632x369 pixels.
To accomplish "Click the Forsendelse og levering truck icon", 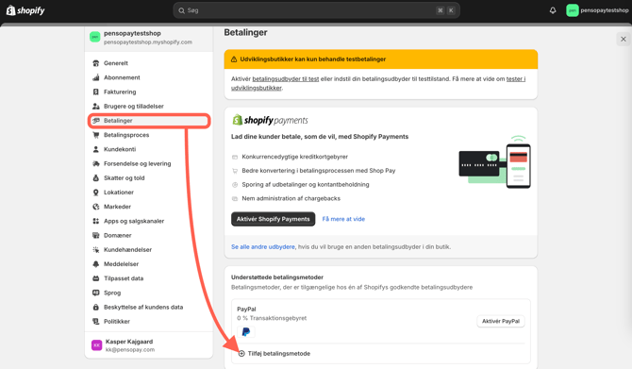I will (96, 163).
